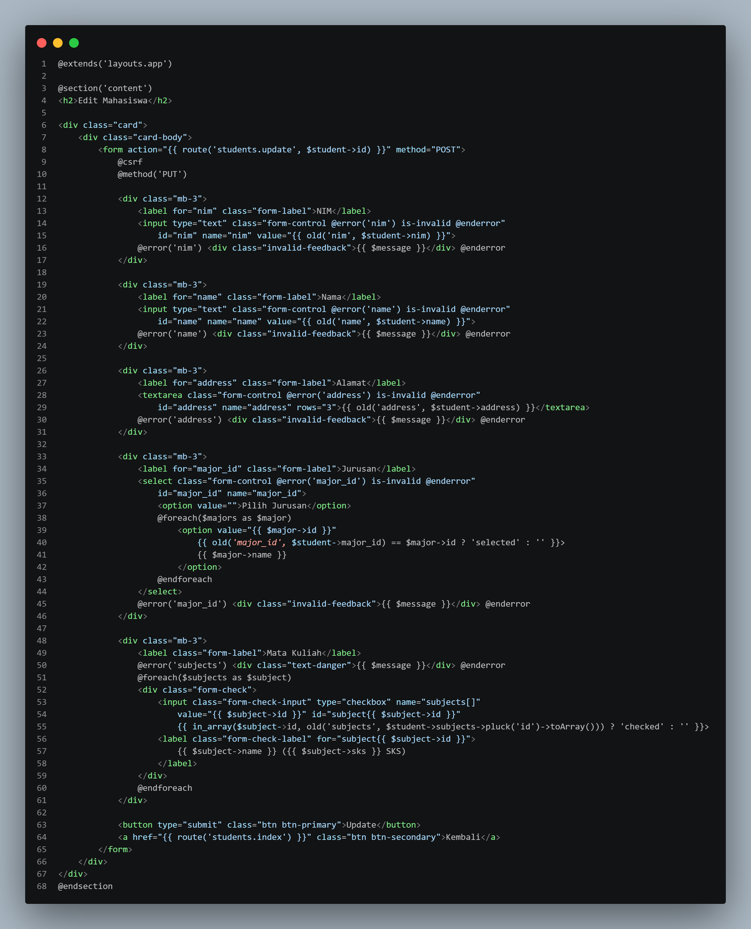Click line number 68 in gutter
This screenshot has height=929, width=751.
tap(42, 886)
